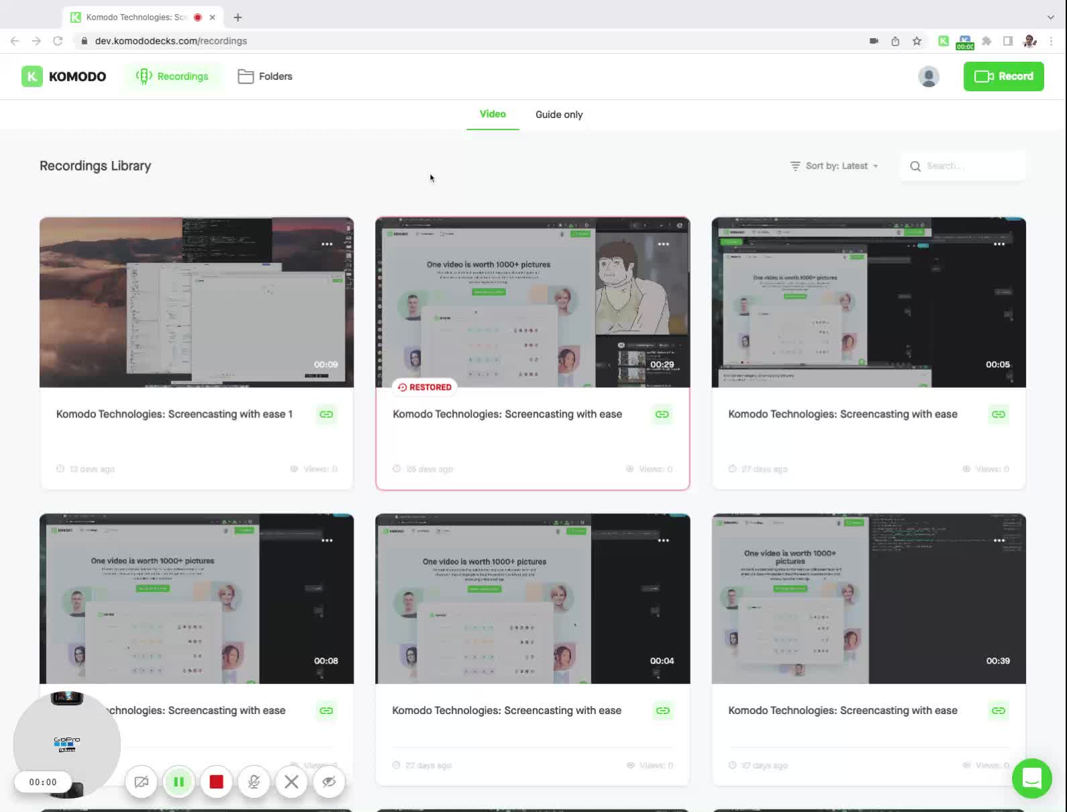Cancel the recording with X button
The image size is (1067, 812).
pyautogui.click(x=291, y=782)
